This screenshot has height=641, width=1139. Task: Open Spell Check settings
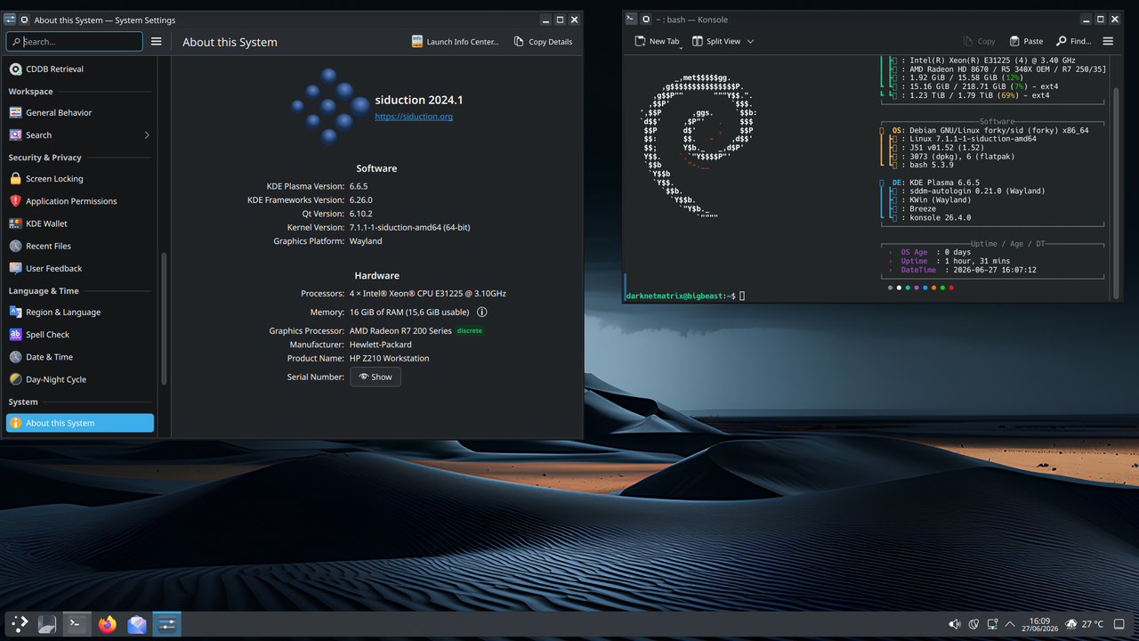click(80, 335)
